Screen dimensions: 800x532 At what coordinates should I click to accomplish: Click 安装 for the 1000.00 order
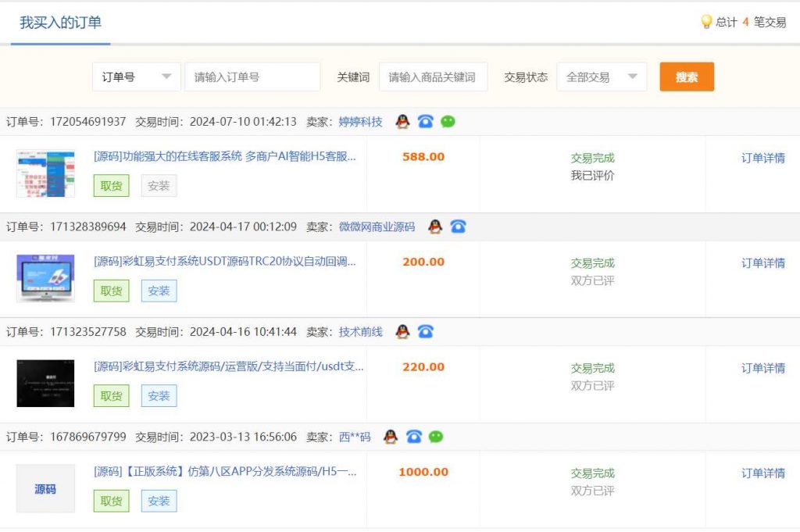[159, 501]
